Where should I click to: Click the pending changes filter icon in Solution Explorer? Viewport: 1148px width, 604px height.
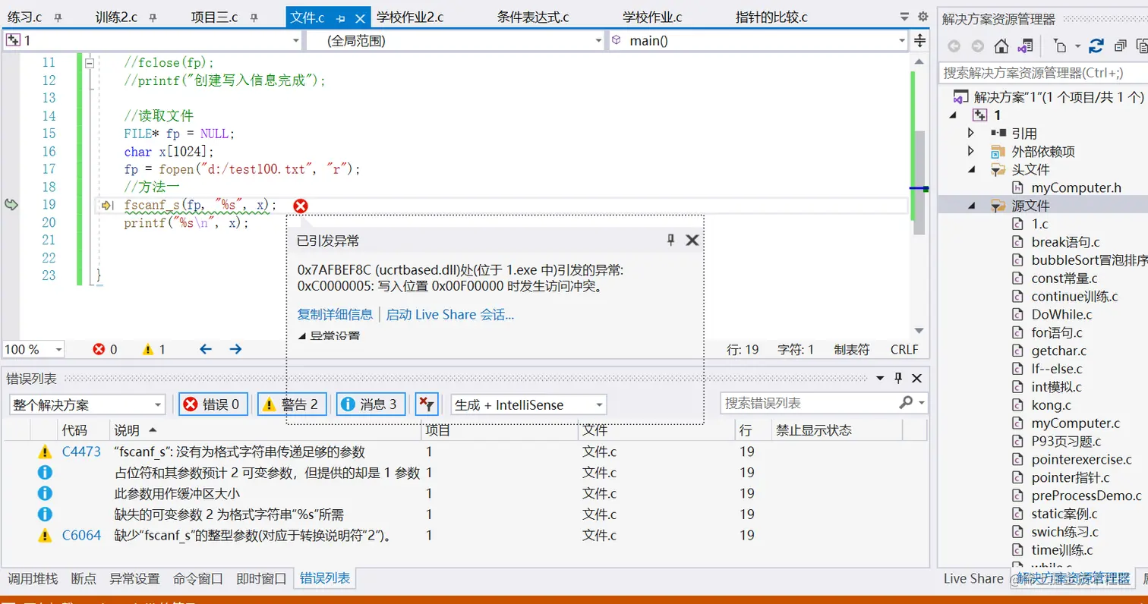click(1060, 46)
